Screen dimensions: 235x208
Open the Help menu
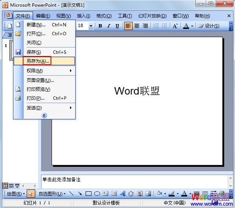pyautogui.click(x=202, y=16)
